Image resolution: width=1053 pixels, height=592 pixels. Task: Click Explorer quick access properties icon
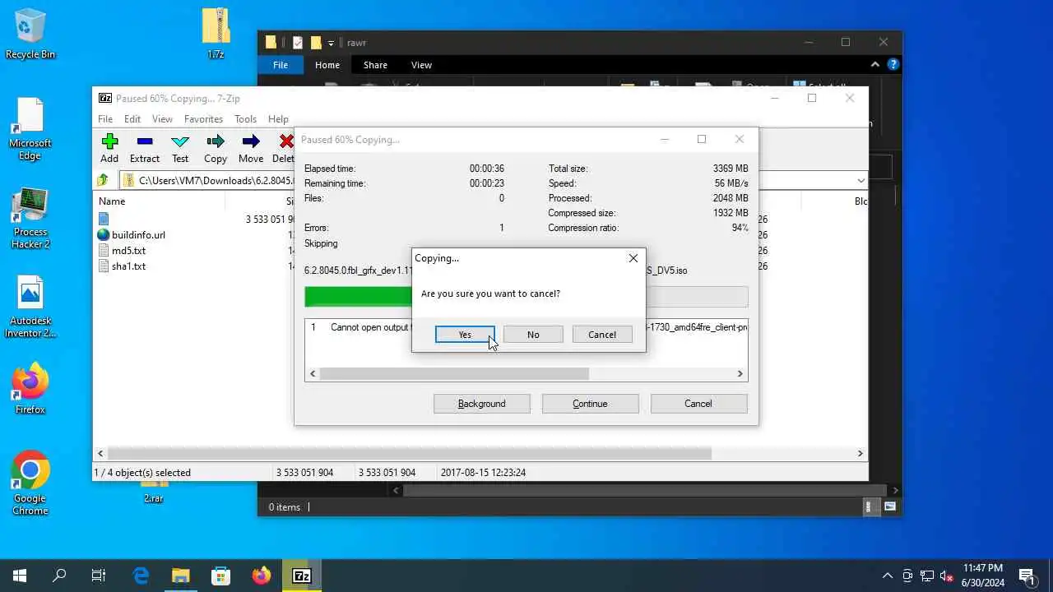pos(298,43)
